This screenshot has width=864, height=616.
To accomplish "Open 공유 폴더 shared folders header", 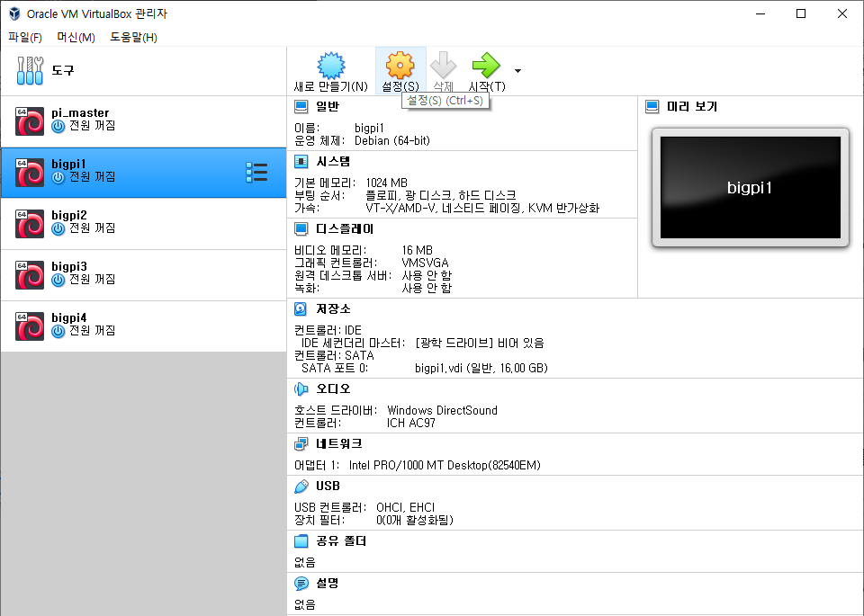I will (341, 541).
